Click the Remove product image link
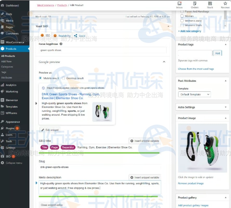The width and height of the screenshot is (231, 208). (x=190, y=183)
